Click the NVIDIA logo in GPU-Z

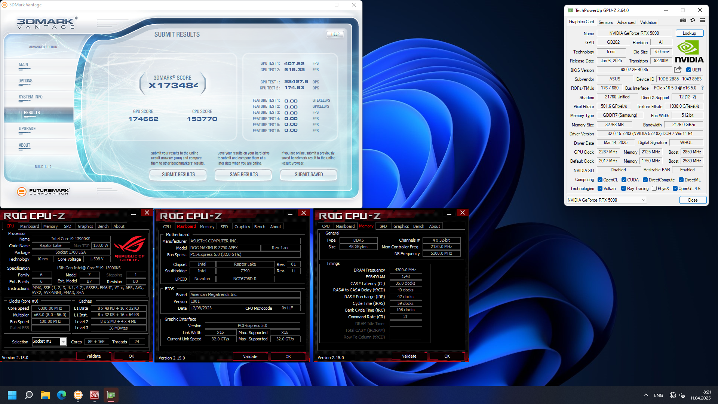coord(689,52)
